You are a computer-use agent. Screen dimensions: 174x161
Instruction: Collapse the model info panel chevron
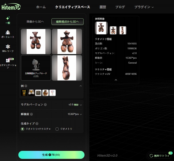coord(116,80)
